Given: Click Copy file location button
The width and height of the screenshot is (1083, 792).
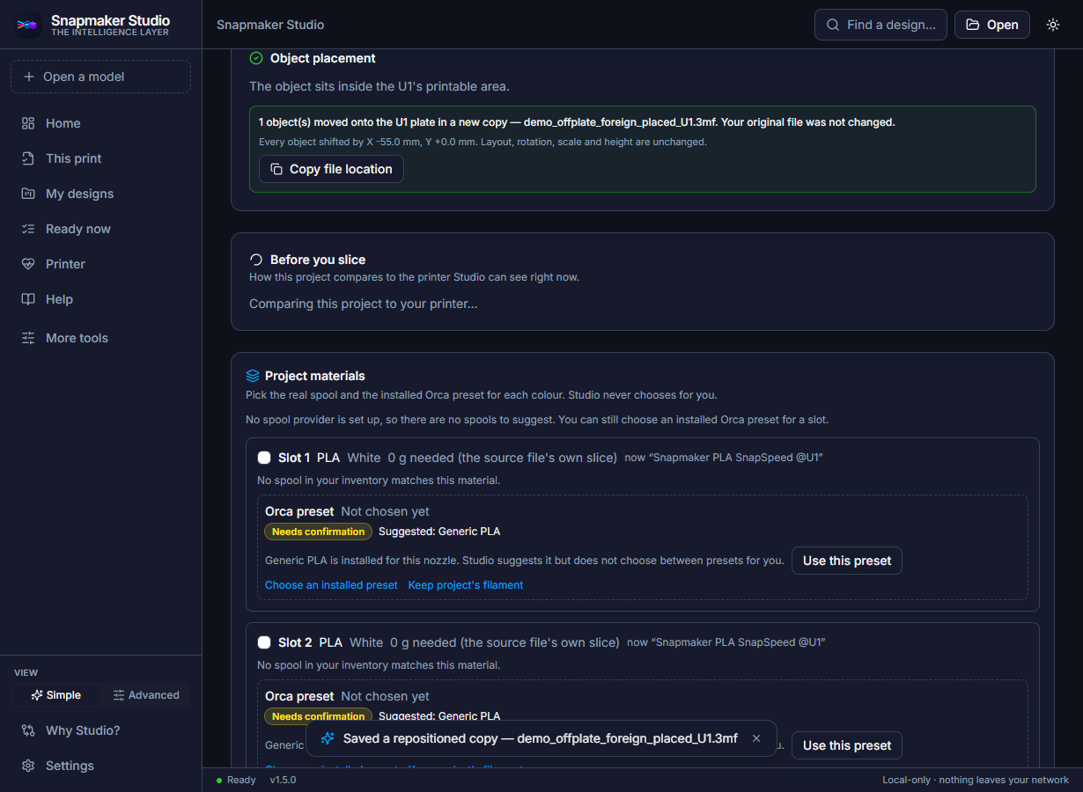Looking at the screenshot, I should (x=331, y=169).
